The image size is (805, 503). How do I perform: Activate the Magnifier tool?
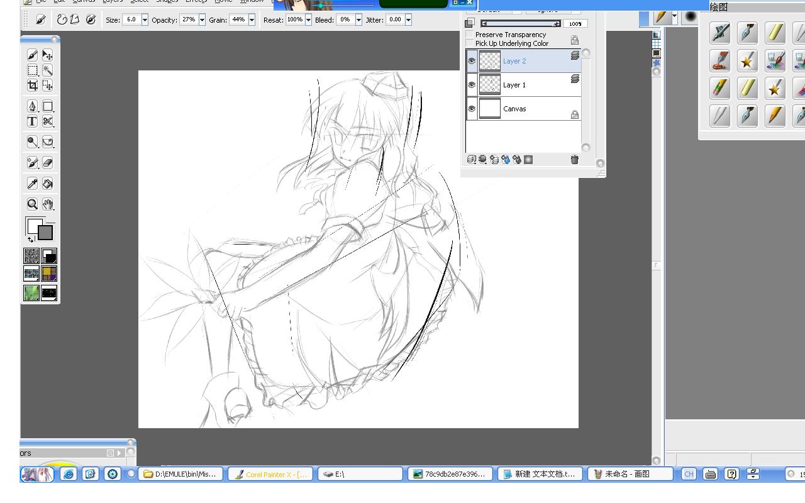point(33,204)
